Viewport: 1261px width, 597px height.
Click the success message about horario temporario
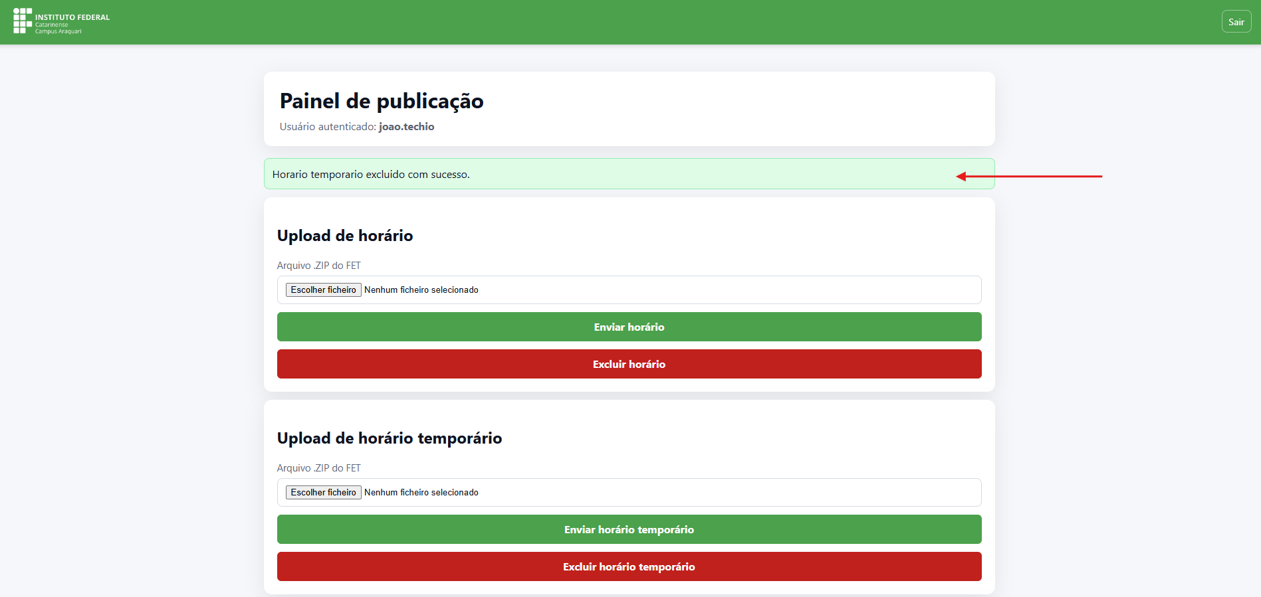coord(371,175)
